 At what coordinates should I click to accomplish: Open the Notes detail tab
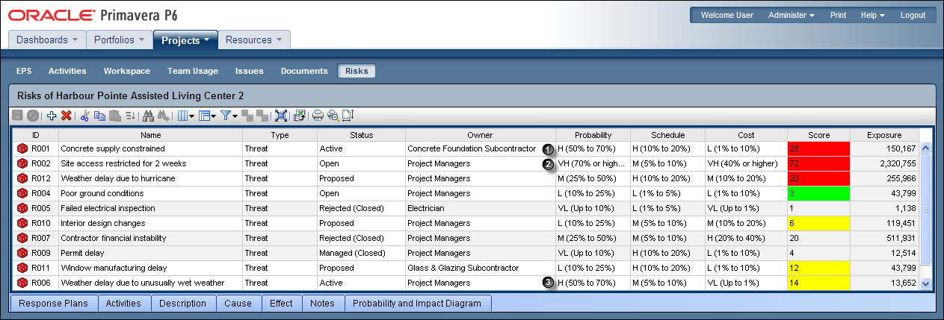click(x=323, y=304)
